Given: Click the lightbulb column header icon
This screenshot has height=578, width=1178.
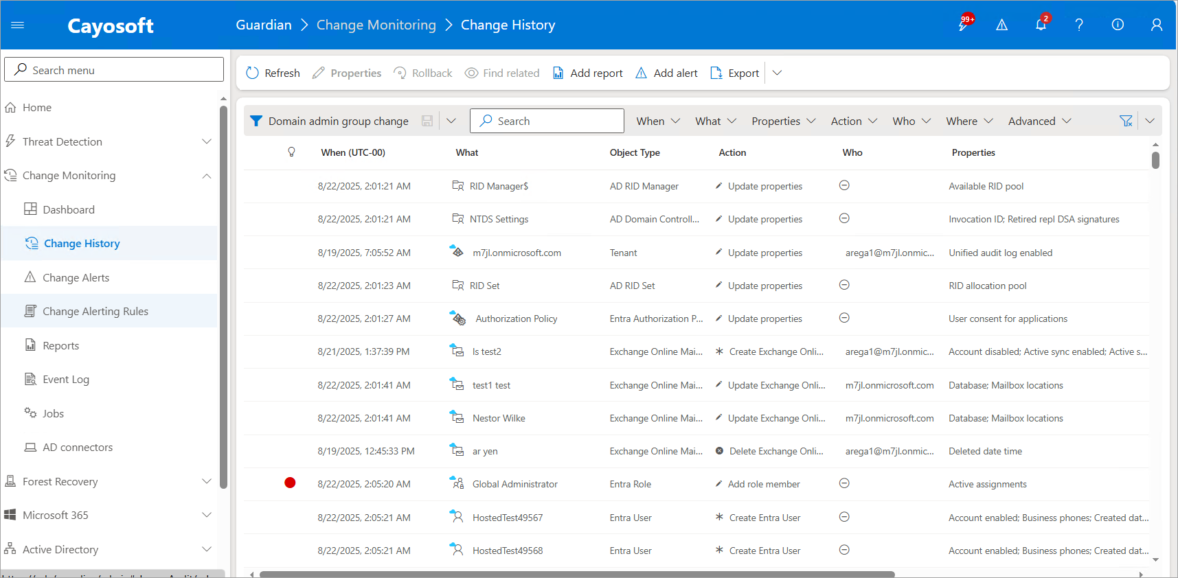Looking at the screenshot, I should (x=291, y=152).
